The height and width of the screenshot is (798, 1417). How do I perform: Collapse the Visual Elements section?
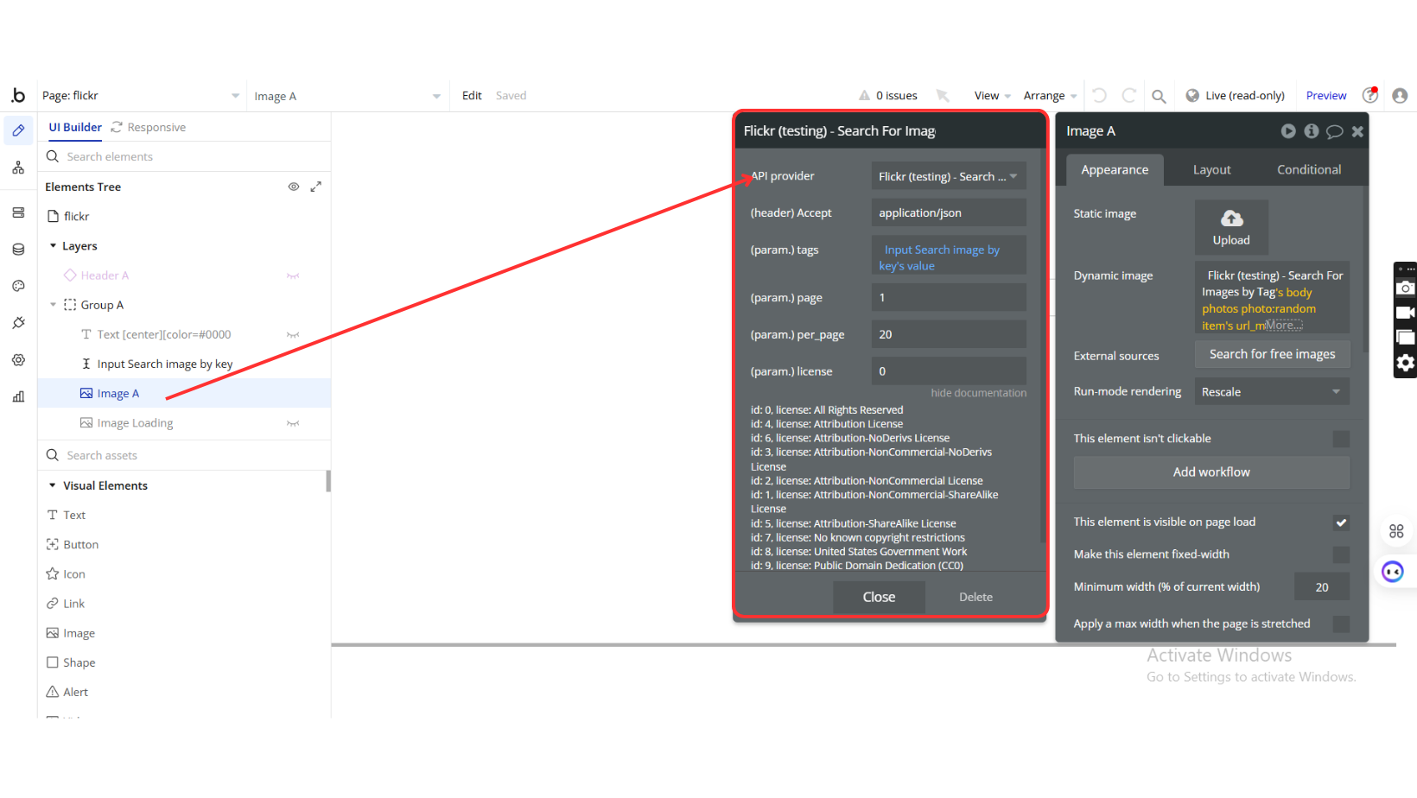53,486
